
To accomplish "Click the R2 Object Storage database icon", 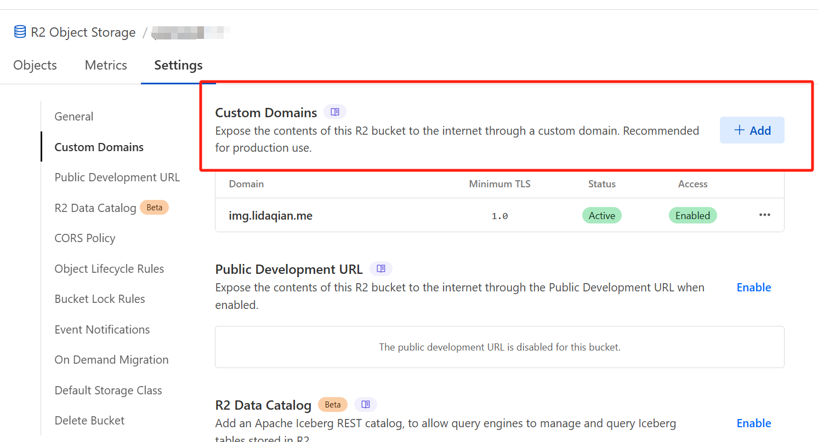I will (20, 32).
